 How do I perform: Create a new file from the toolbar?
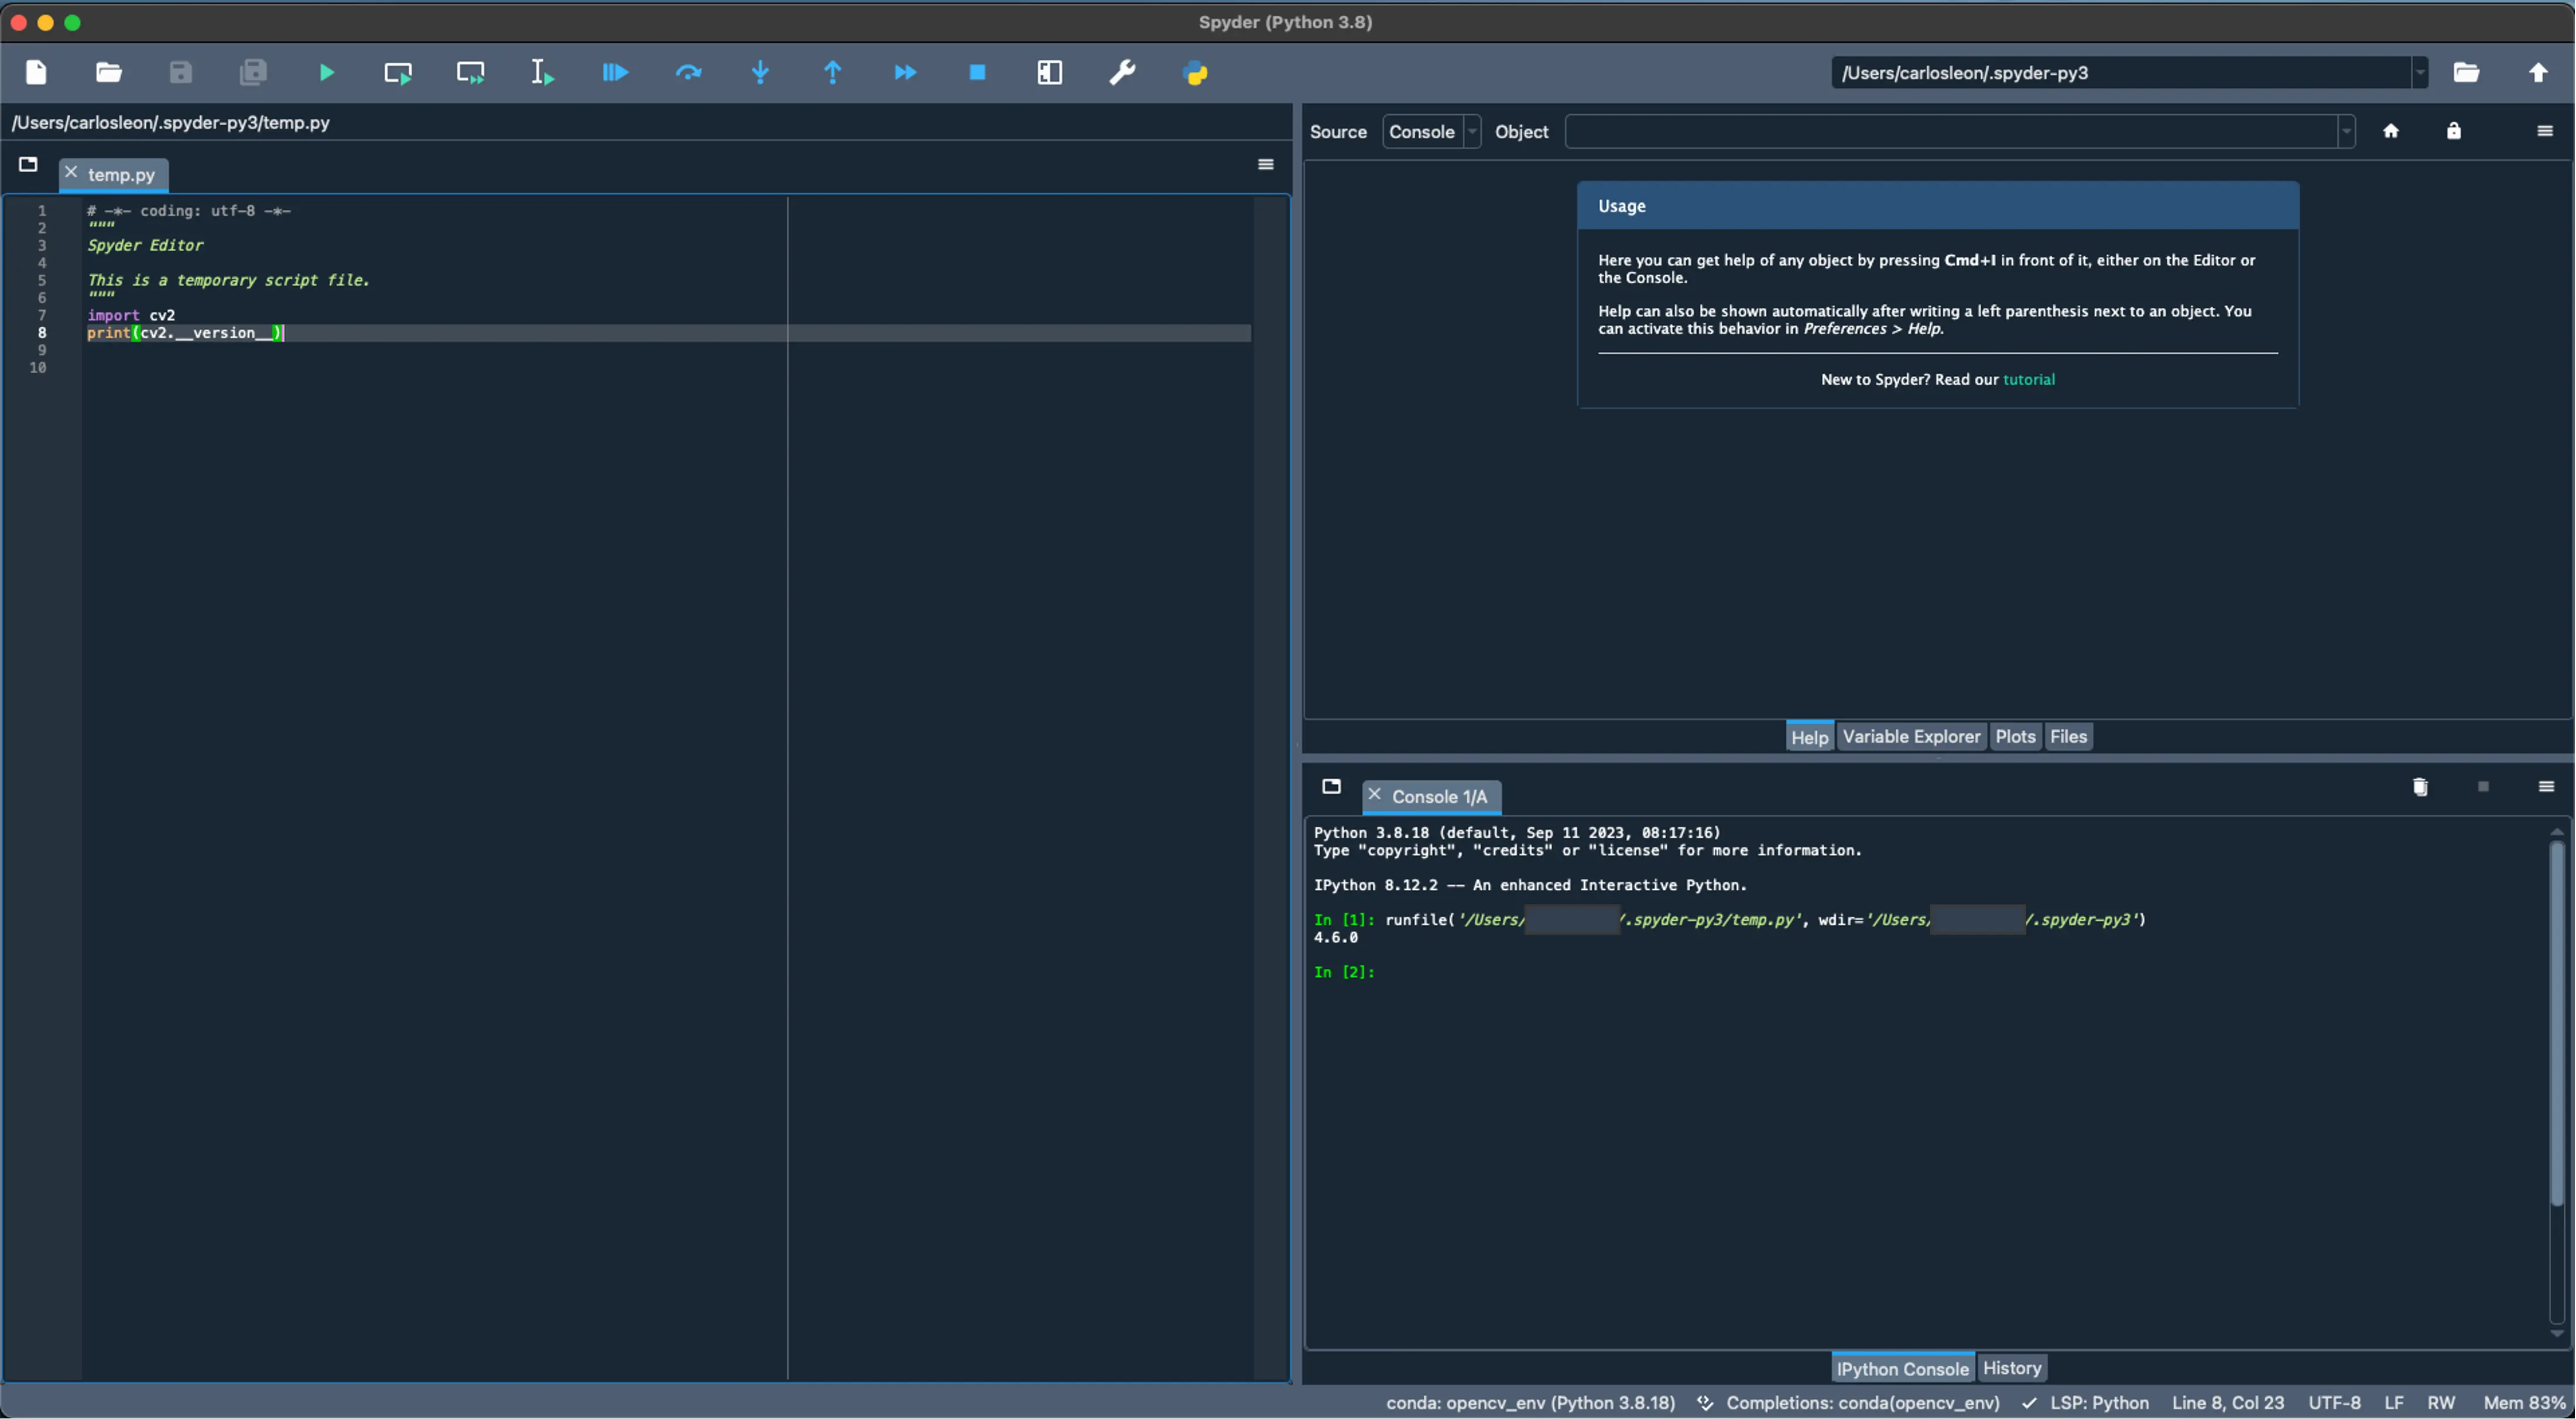tap(36, 72)
